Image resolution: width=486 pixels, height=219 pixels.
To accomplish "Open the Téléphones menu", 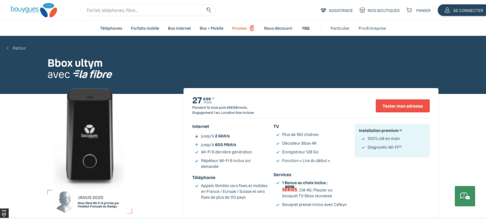I will pyautogui.click(x=111, y=28).
